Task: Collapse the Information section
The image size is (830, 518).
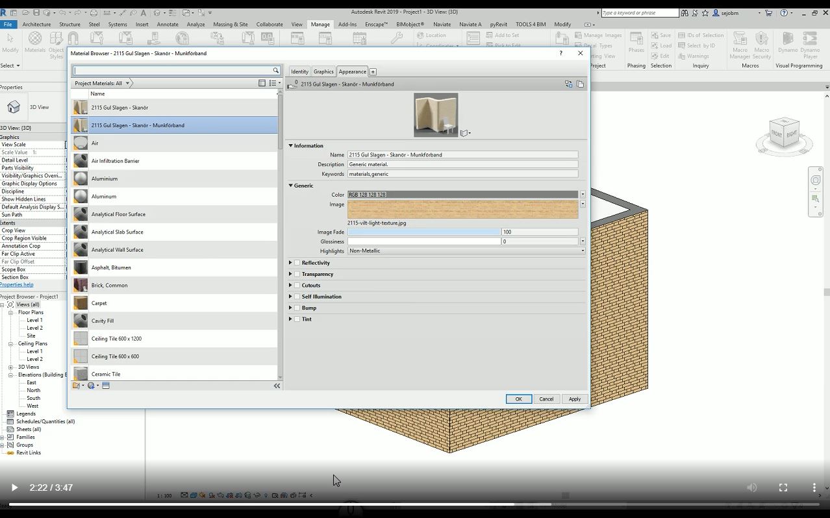Action: 290,145
